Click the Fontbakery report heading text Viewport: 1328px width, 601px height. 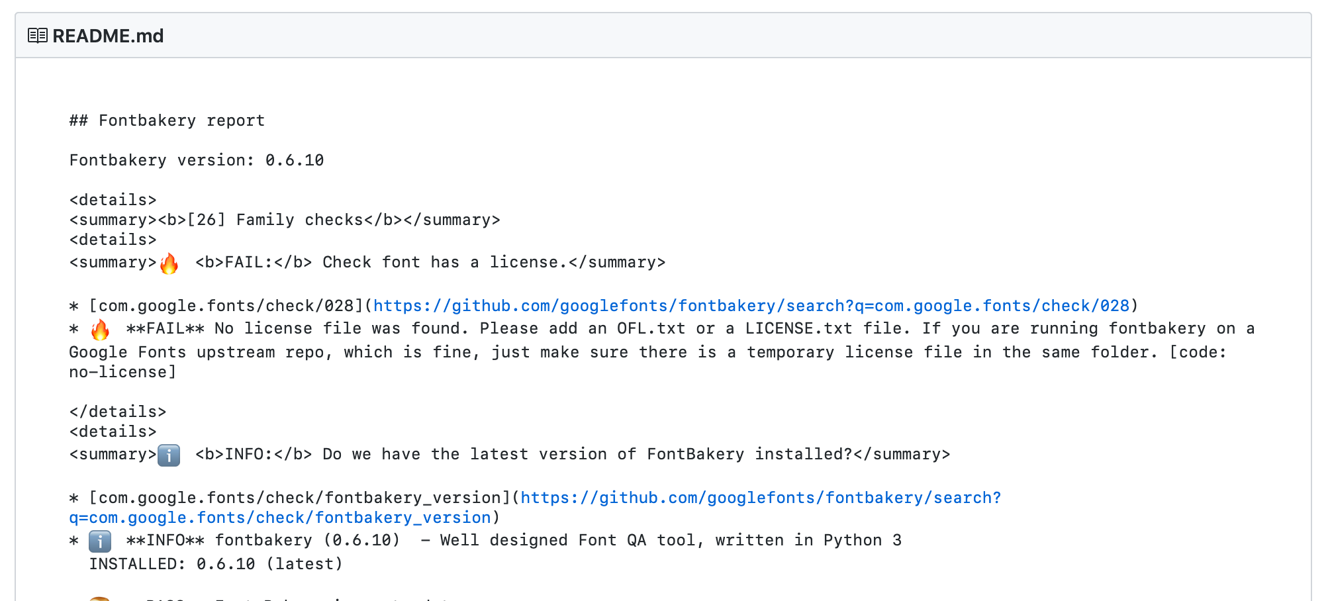coord(166,120)
